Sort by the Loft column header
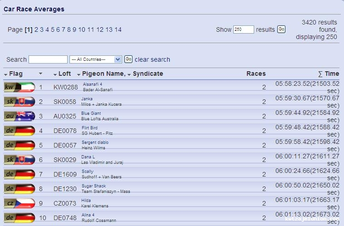Screen dimensions: 344x226 point(64,74)
